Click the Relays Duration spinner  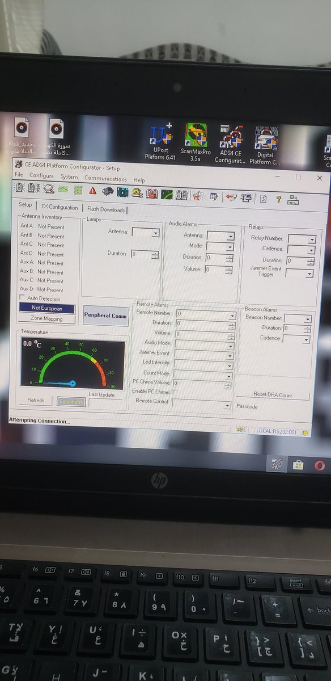coord(311,261)
